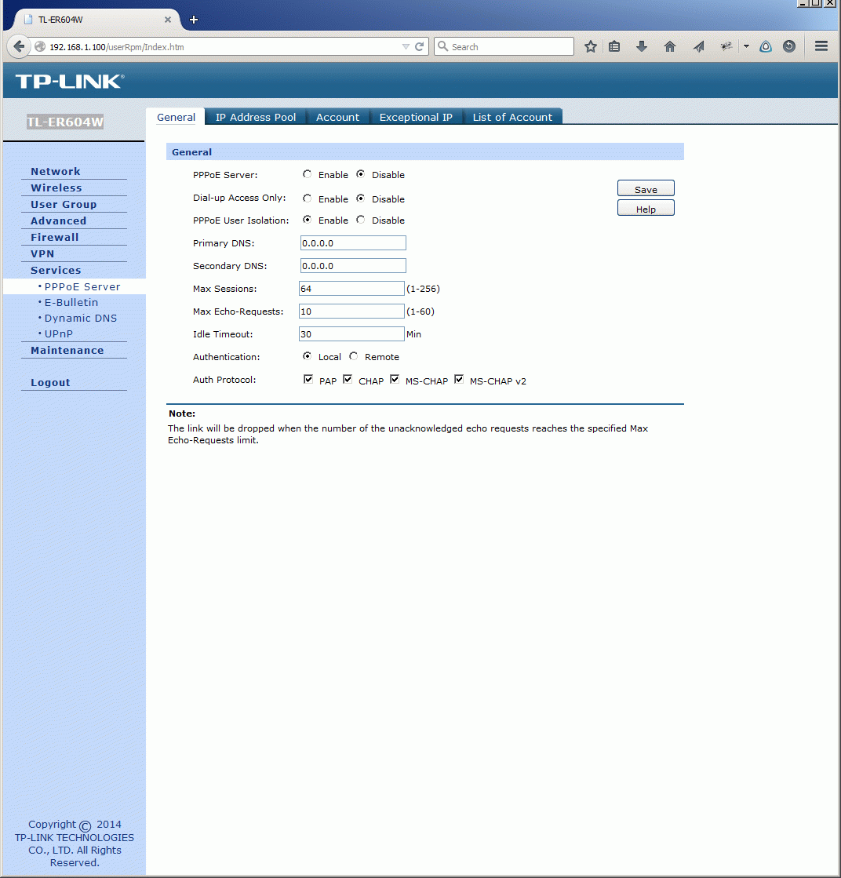
Task: Open the bookmarks list icon
Action: (x=614, y=46)
